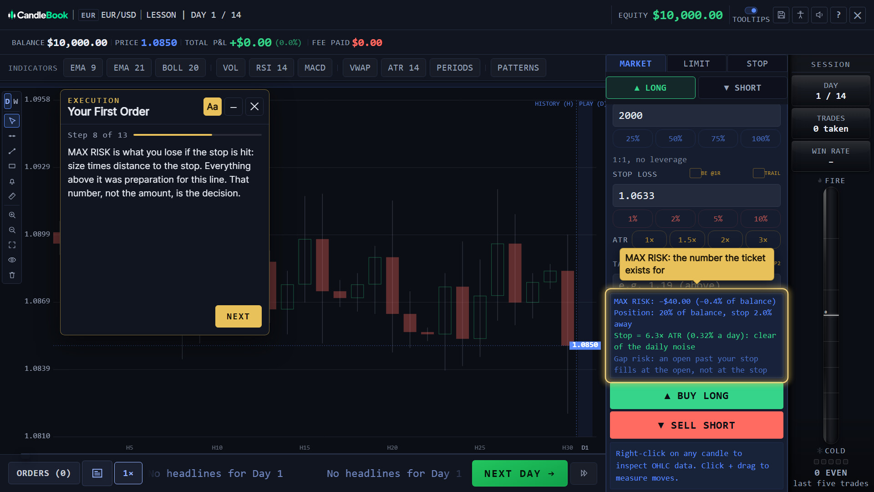Switch chart to Weekly timeframe W
This screenshot has height=492, width=874.
16,101
